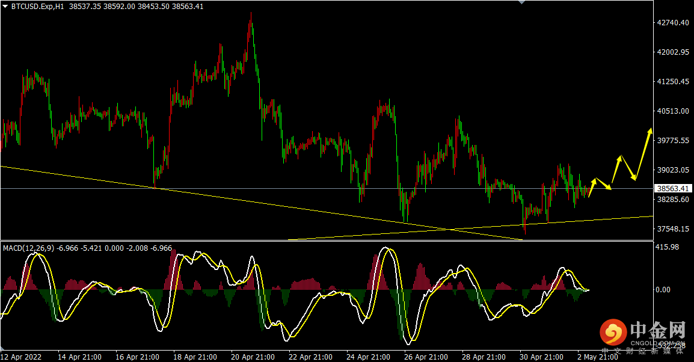Click the 26 Apr 21:00 time label
The width and height of the screenshot is (694, 362).
click(x=426, y=357)
